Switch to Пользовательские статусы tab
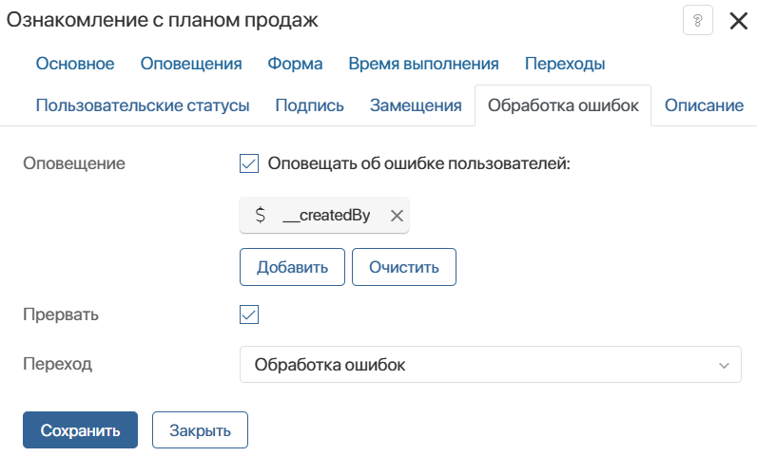 tap(143, 105)
